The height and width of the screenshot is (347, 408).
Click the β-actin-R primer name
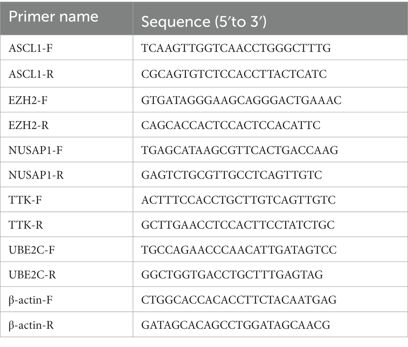[31, 325]
